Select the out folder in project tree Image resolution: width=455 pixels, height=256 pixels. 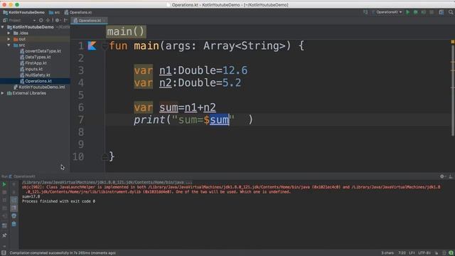tap(20, 39)
